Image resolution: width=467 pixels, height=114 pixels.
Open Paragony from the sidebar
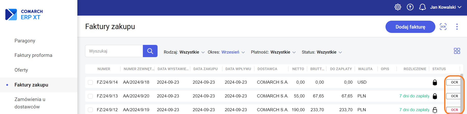pos(25,41)
